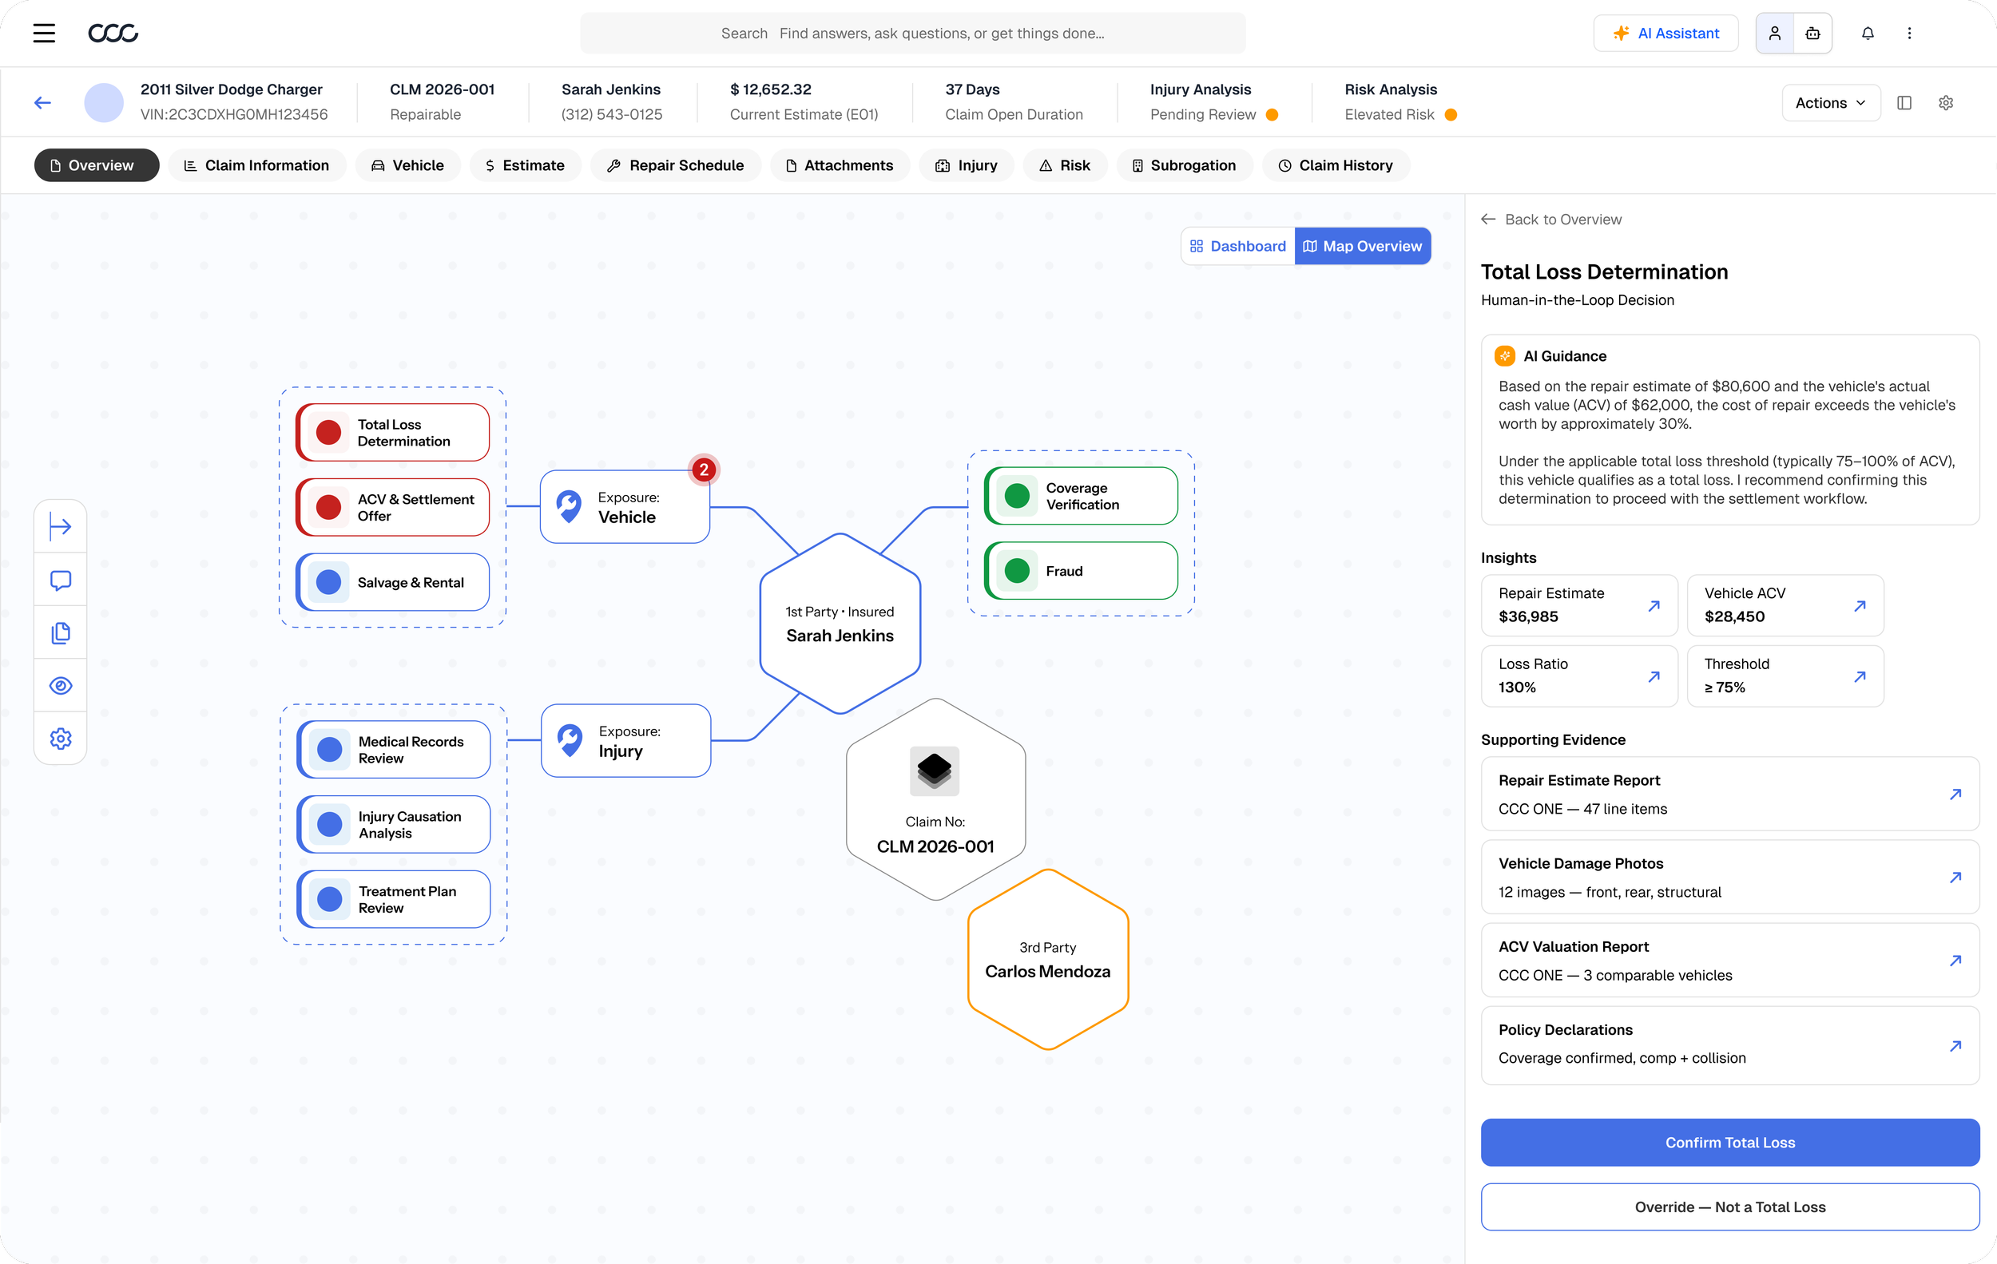The width and height of the screenshot is (1997, 1264).
Task: Open the Vehicle ACV insight arrow
Action: tap(1860, 606)
